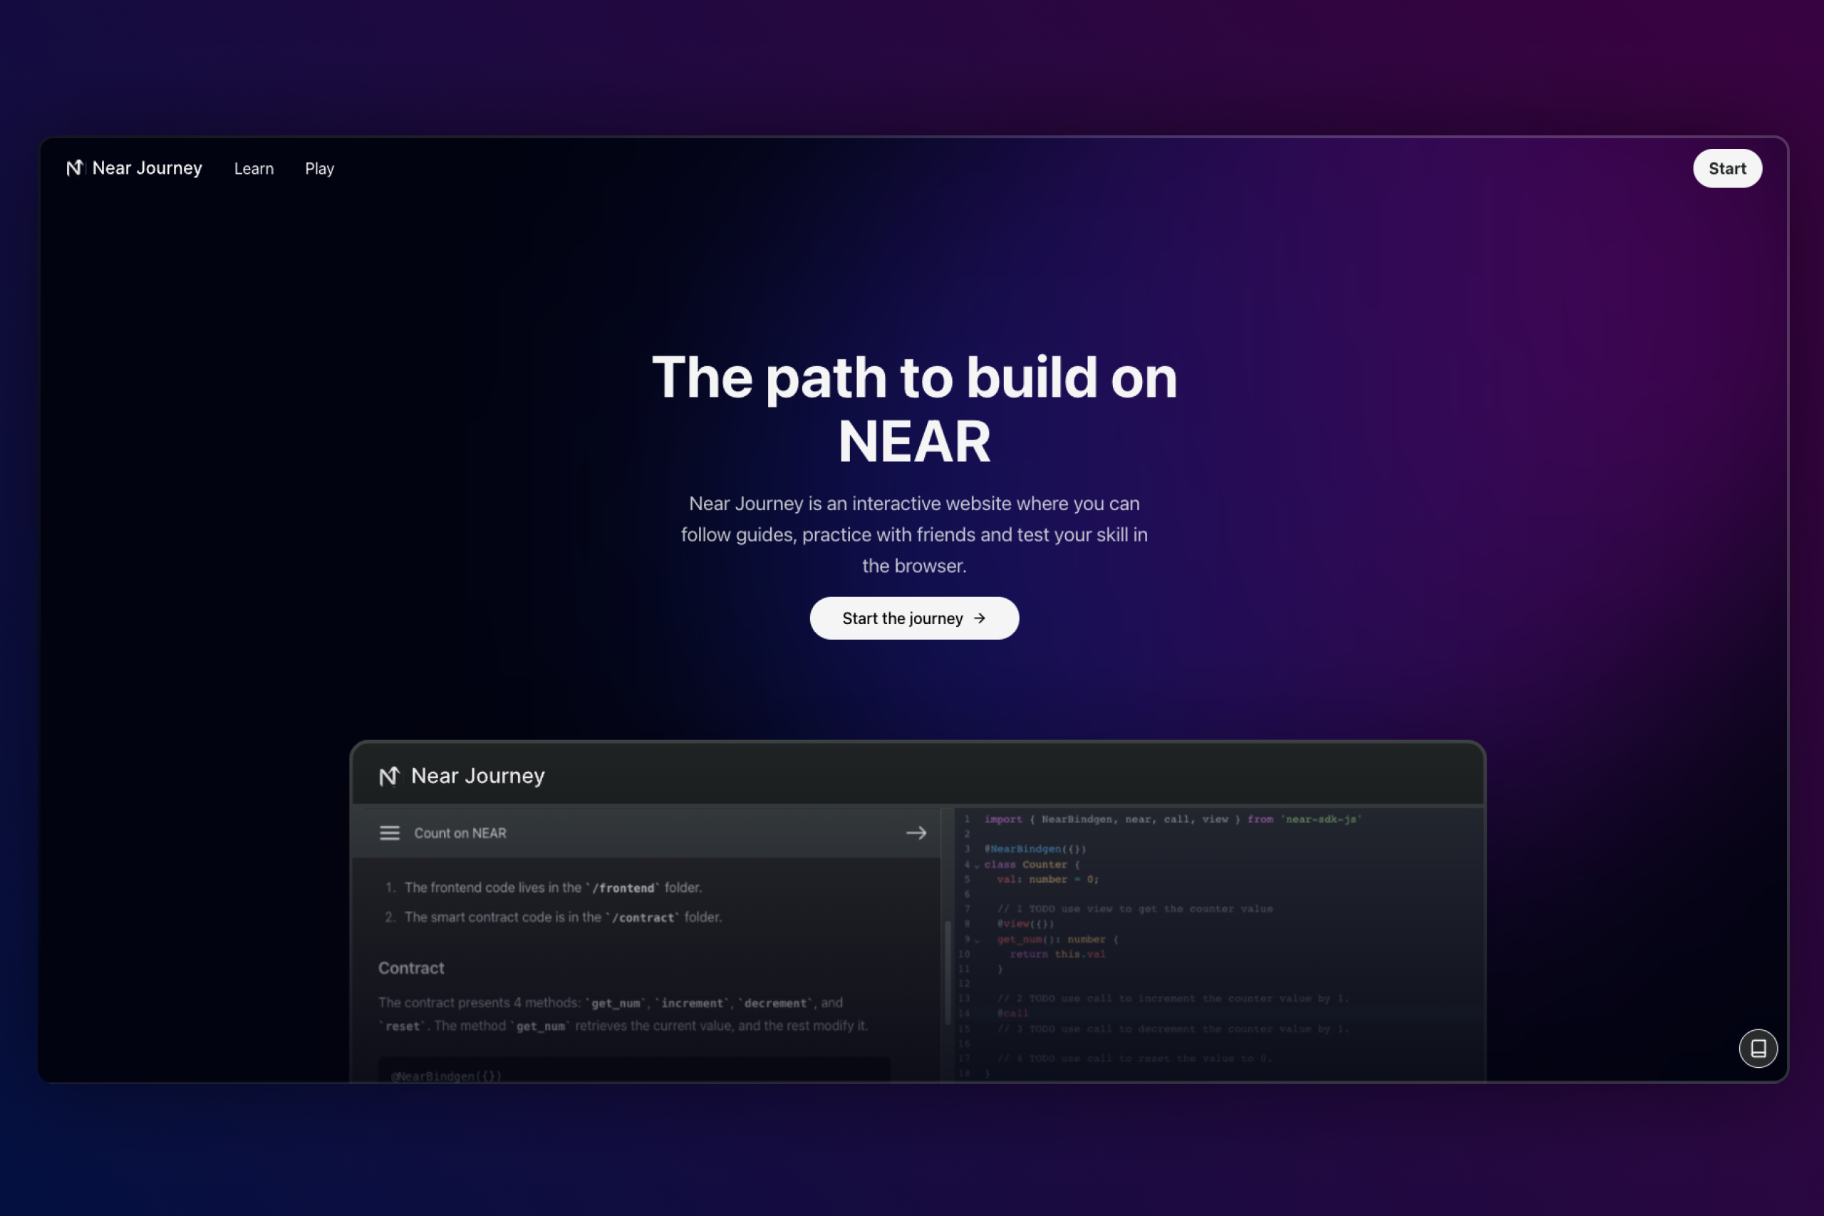
Task: Click the import line in the code editor
Action: point(1171,819)
